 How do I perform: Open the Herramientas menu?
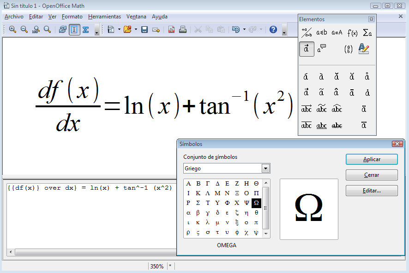pyautogui.click(x=104, y=17)
